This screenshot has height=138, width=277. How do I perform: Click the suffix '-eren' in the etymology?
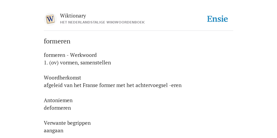click(x=175, y=85)
